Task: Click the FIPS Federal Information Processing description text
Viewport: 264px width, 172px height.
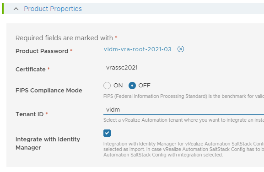Action: [183, 96]
